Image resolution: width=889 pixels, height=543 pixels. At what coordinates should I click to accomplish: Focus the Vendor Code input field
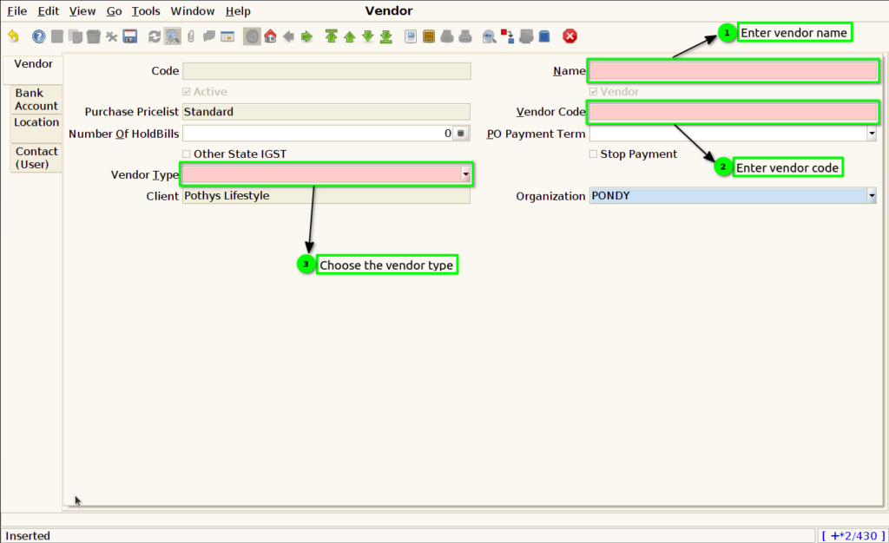[733, 112]
